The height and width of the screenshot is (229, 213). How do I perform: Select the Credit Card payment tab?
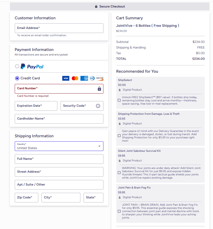(x=17, y=78)
